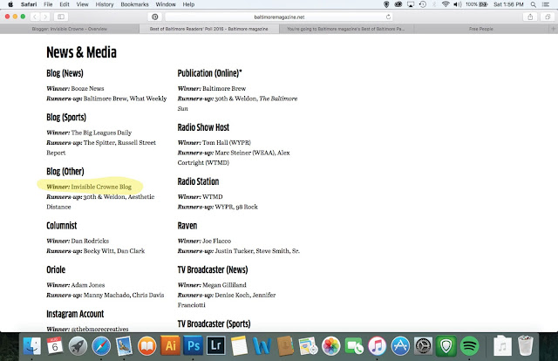Viewport: 558px width, 361px height.
Task: Open Trash from the dock
Action: [525, 345]
